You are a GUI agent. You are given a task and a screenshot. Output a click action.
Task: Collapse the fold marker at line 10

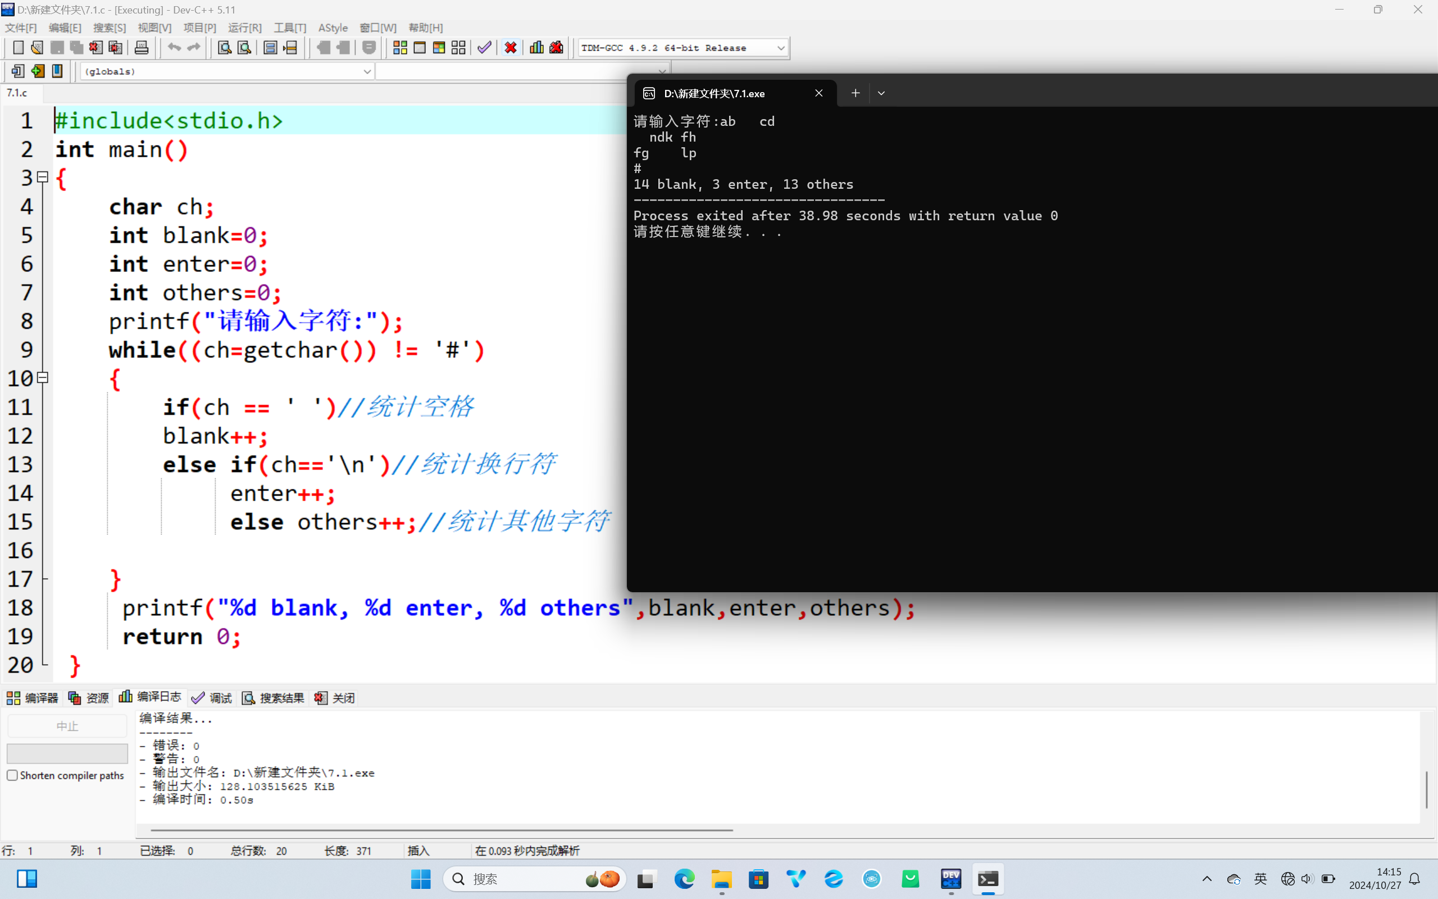point(43,378)
